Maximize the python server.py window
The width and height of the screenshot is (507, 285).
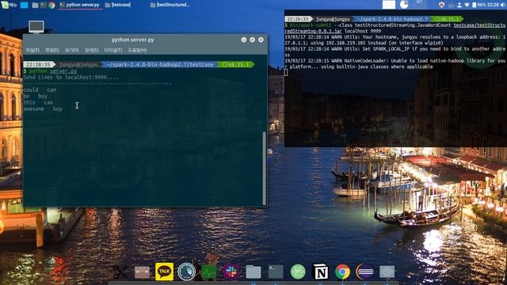coord(252,40)
